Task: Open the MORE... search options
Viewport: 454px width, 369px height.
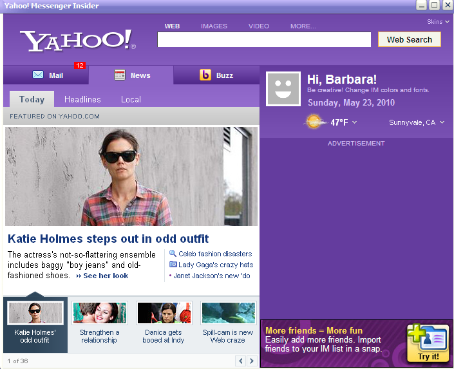Action: click(303, 26)
